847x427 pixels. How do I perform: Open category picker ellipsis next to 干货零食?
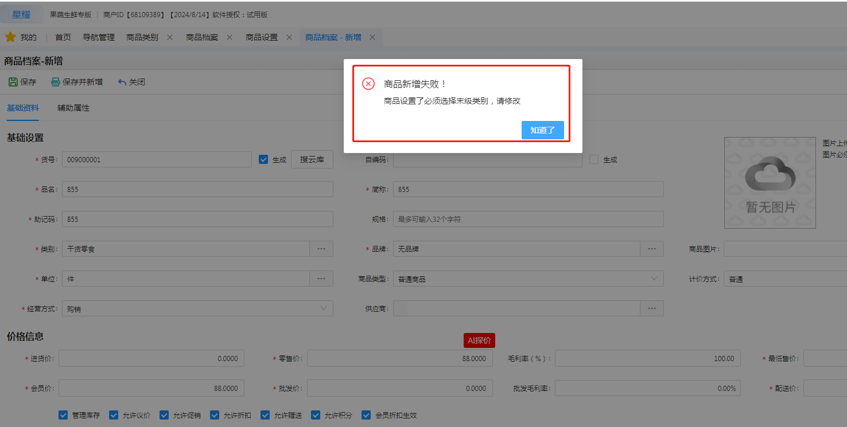click(321, 249)
